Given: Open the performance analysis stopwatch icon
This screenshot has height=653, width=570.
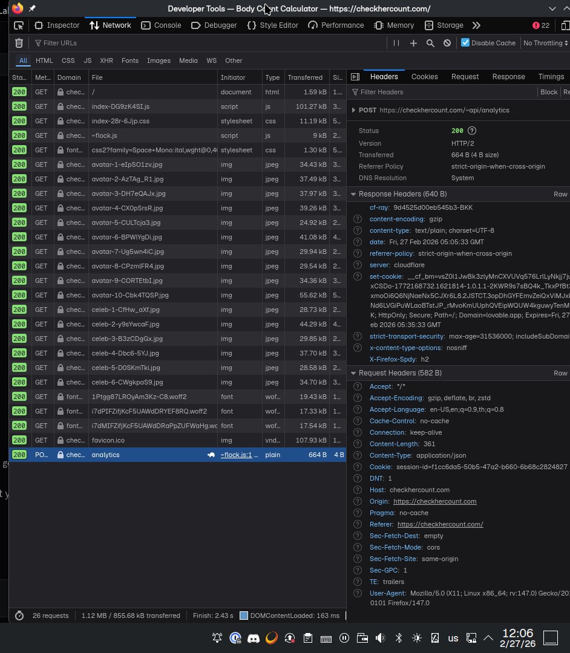Looking at the screenshot, I should (x=19, y=616).
